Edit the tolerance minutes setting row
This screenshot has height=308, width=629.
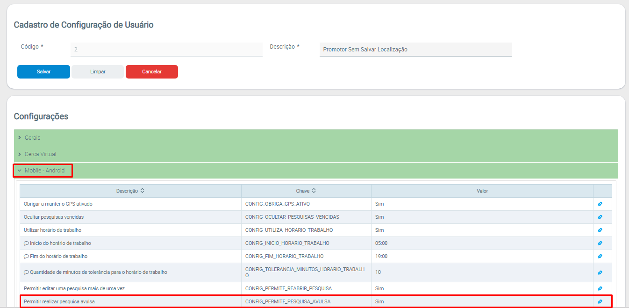(600, 272)
